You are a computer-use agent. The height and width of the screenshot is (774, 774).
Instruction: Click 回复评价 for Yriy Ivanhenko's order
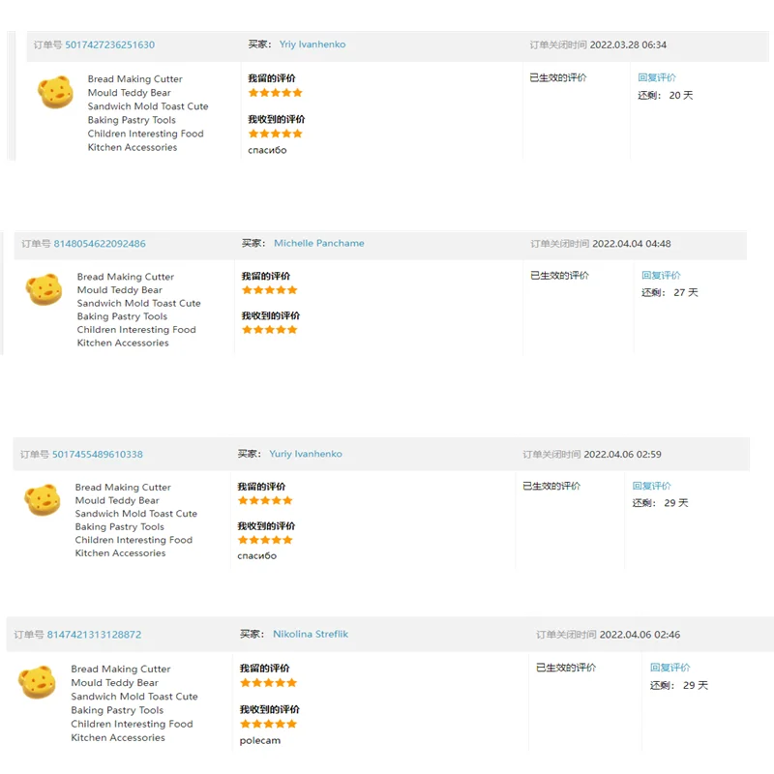coord(657,77)
